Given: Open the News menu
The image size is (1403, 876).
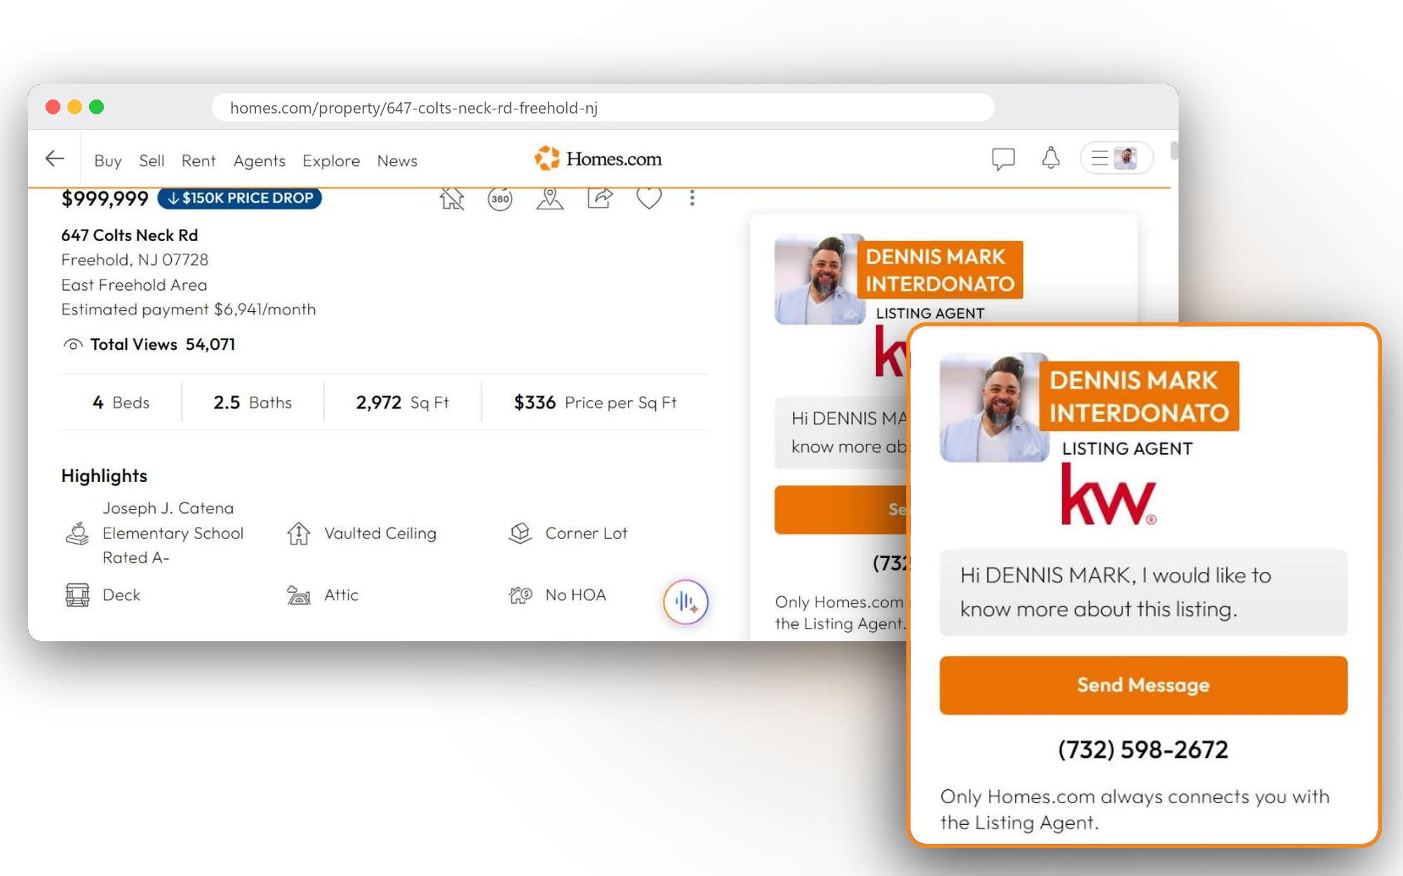Looking at the screenshot, I should coord(397,160).
